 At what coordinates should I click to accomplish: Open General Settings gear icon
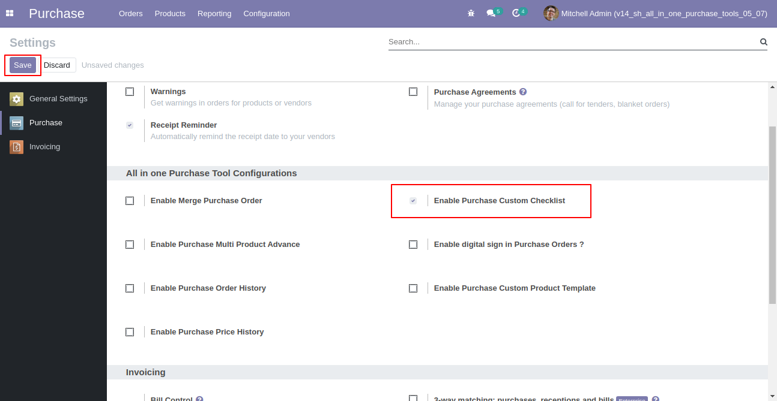click(x=17, y=99)
